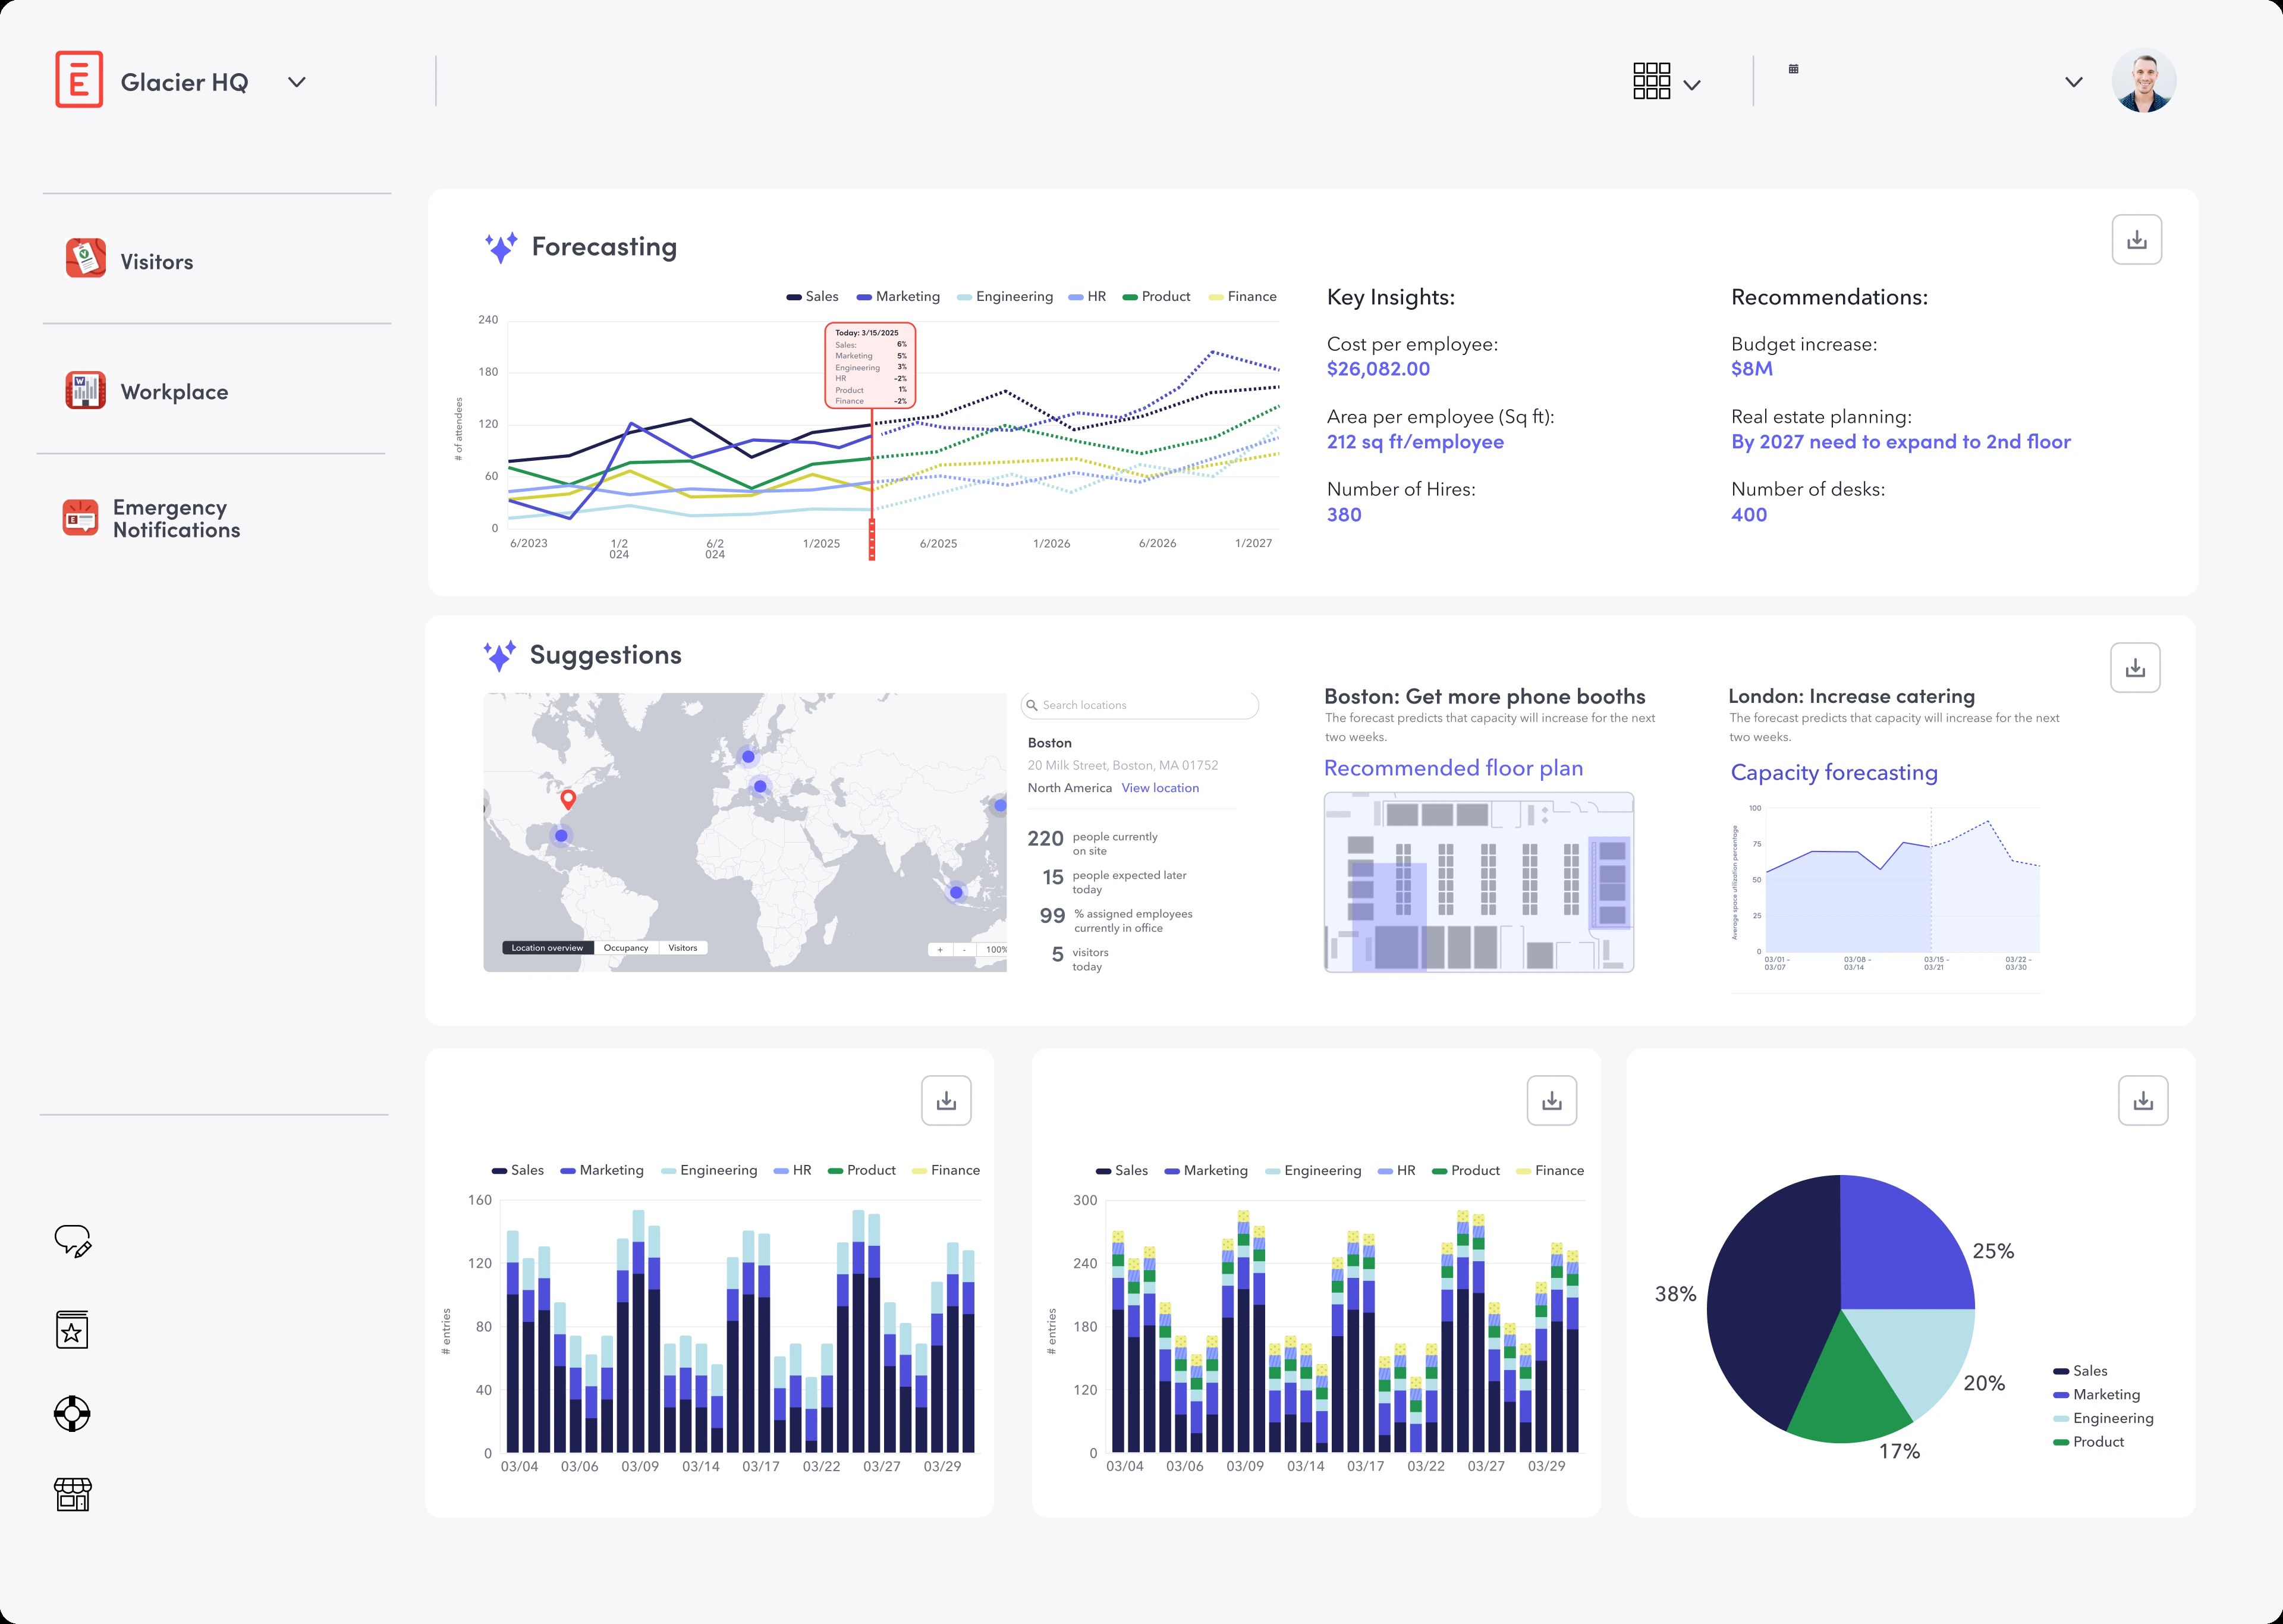Zoom in on map with plus button

coord(939,950)
